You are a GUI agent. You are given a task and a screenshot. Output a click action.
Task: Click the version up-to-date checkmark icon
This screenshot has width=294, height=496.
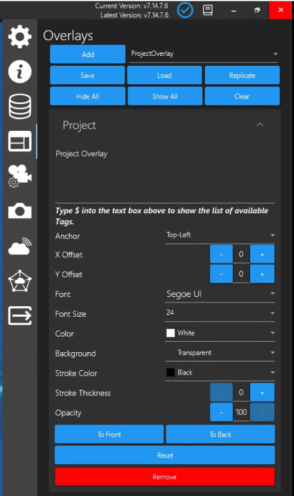185,10
